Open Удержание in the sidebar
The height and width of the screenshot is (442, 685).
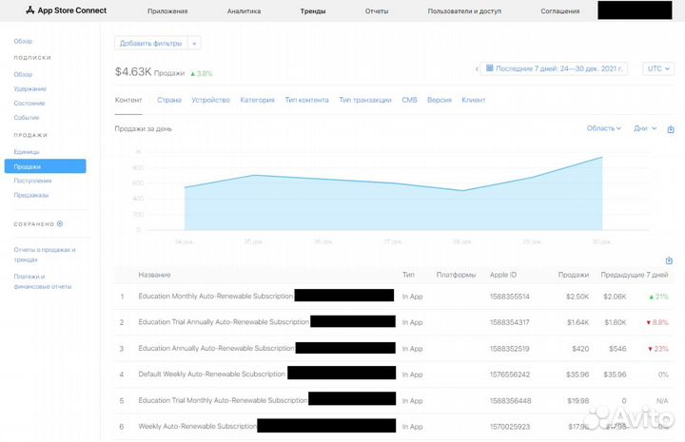point(29,88)
